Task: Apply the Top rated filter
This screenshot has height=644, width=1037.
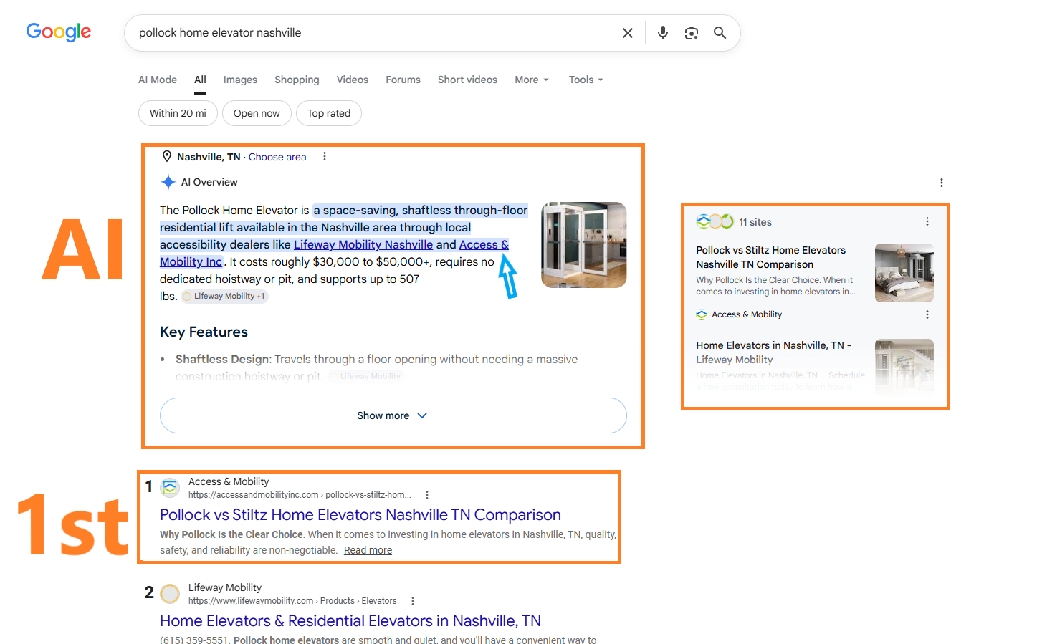Action: point(329,113)
